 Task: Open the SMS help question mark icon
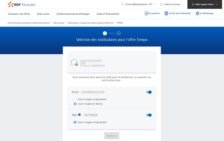[79, 115]
